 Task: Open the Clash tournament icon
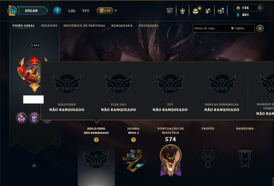click(169, 11)
